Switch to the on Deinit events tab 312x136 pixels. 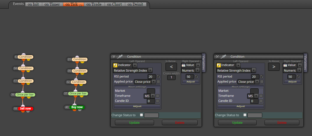pos(136,4)
